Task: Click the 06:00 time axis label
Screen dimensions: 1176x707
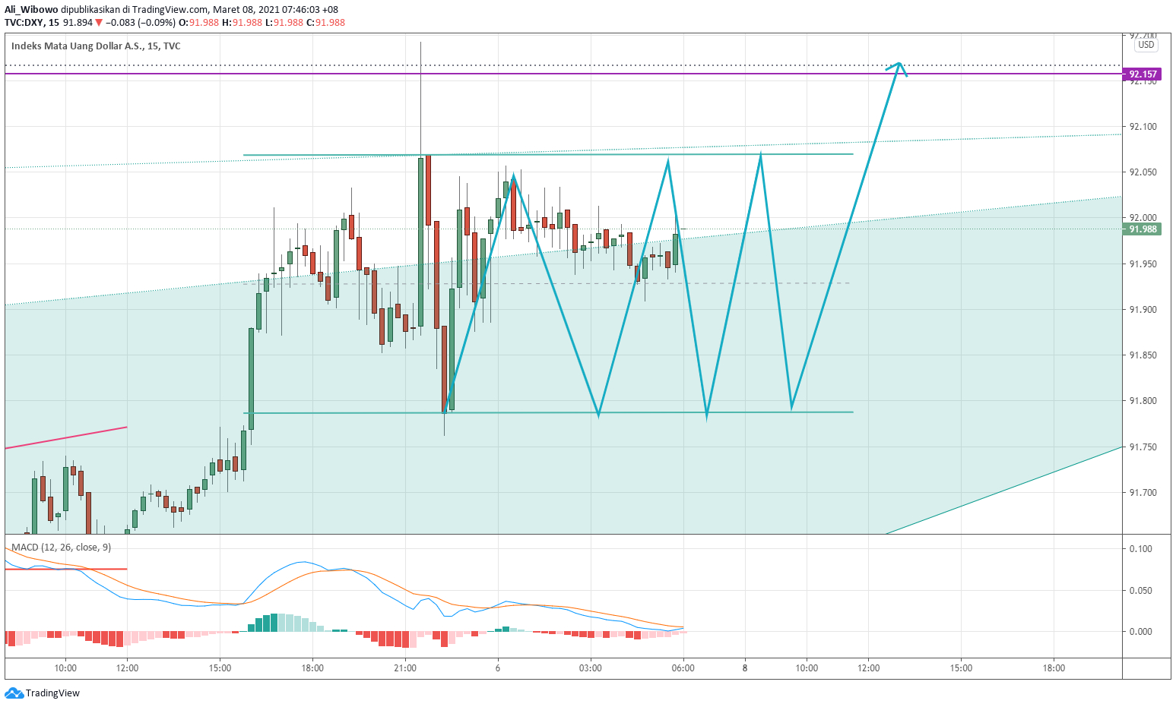Action: point(683,668)
